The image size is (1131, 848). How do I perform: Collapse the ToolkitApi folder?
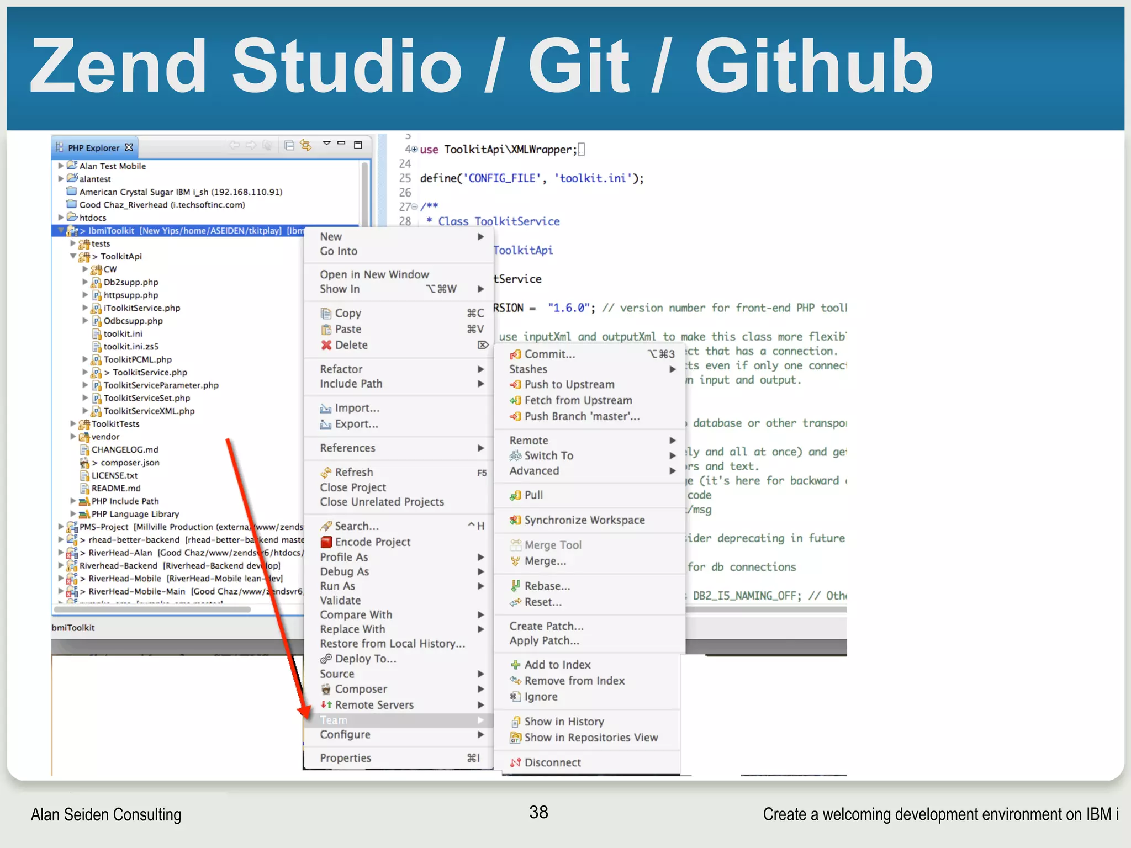point(73,256)
